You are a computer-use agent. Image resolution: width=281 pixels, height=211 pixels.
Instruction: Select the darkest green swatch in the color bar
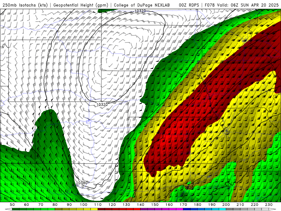point(16,209)
